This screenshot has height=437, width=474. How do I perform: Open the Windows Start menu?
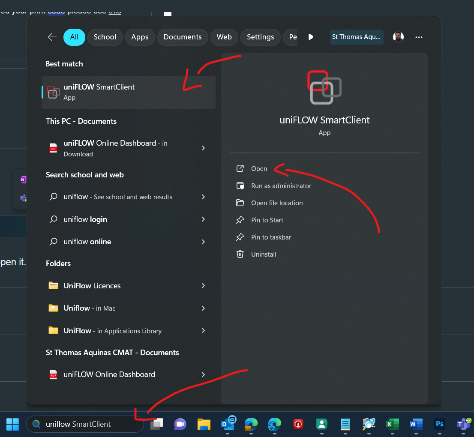pos(13,424)
